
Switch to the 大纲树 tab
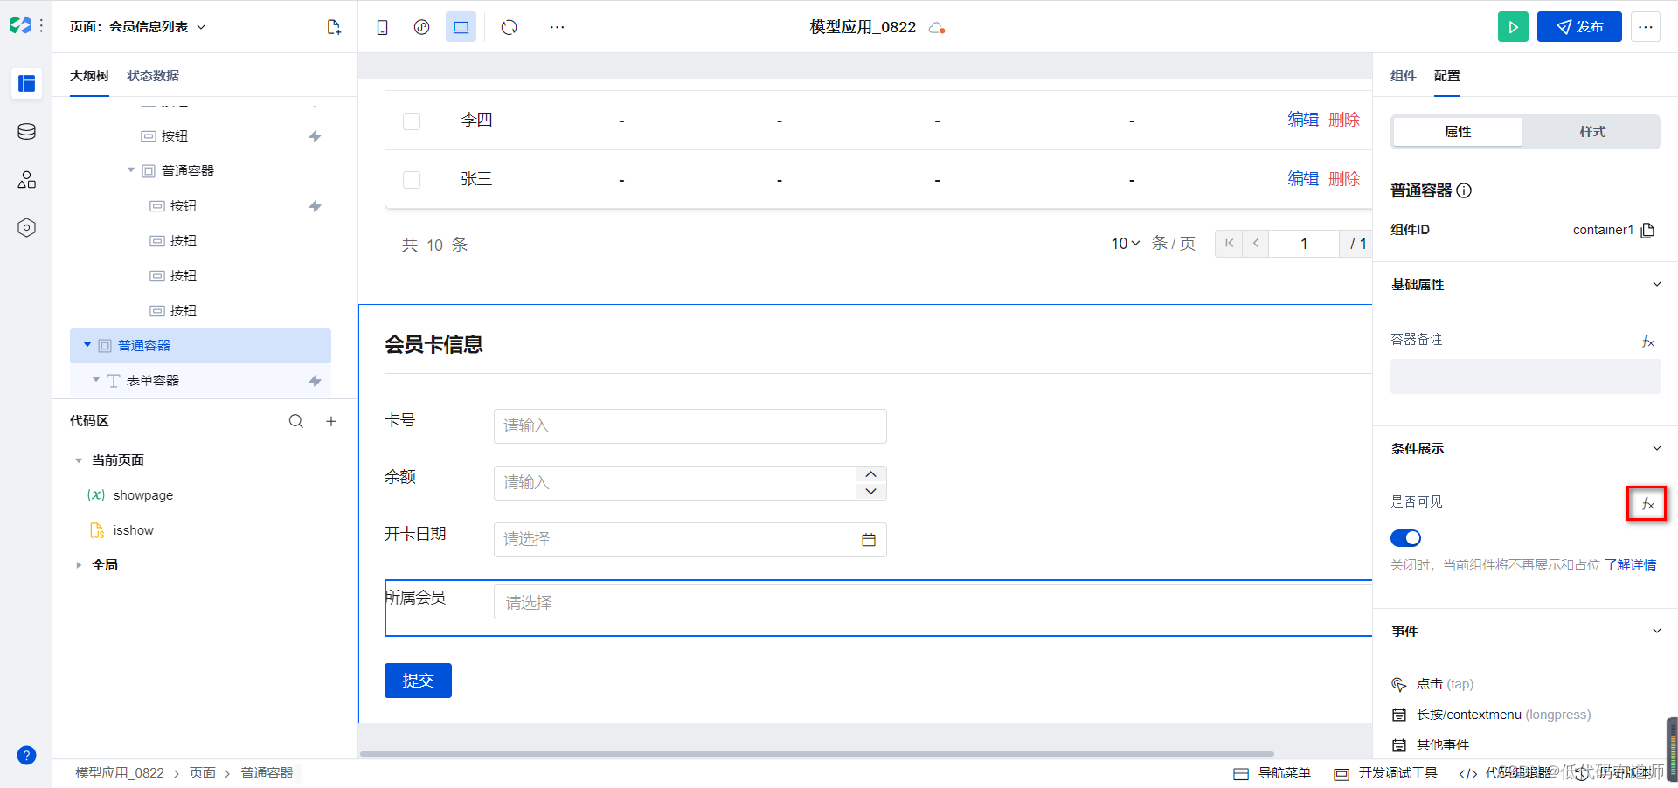coord(89,76)
